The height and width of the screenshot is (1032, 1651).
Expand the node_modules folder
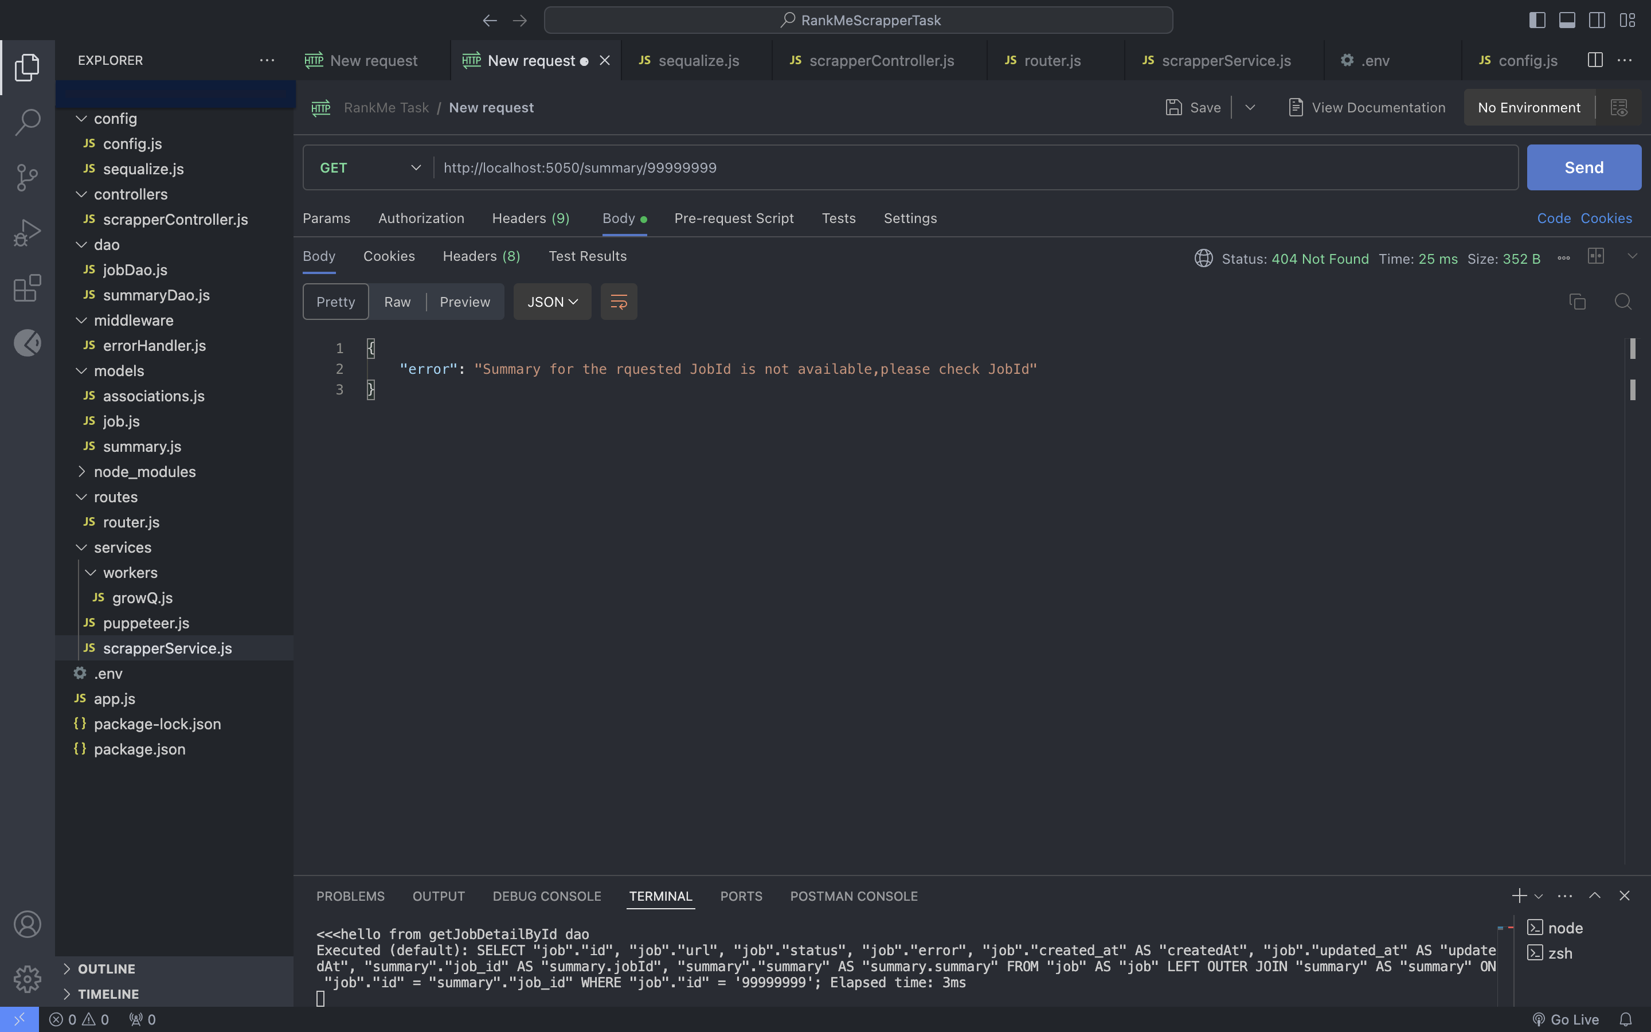pyautogui.click(x=144, y=472)
